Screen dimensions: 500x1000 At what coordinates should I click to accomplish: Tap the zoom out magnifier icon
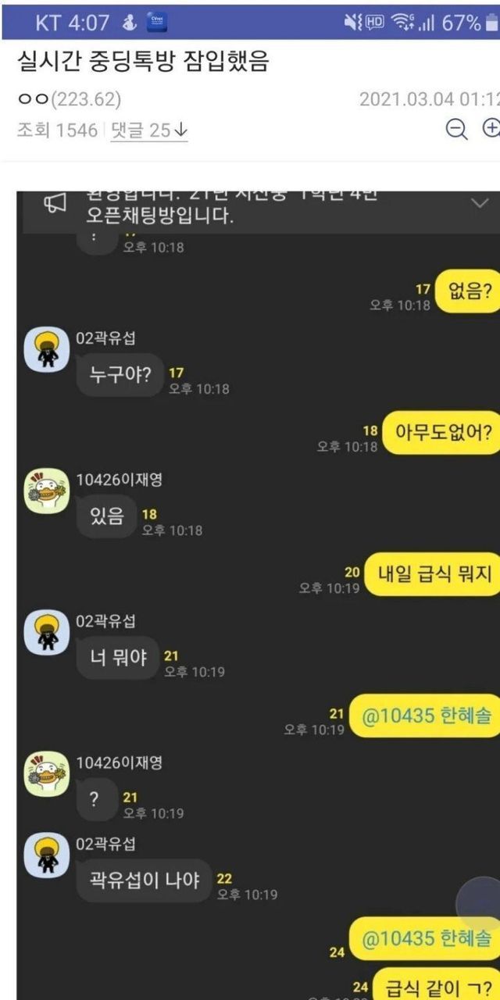456,128
